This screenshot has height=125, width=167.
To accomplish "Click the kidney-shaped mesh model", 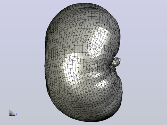I will click(x=83, y=63).
